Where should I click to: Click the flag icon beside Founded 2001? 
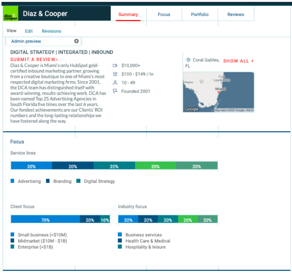coord(115,91)
